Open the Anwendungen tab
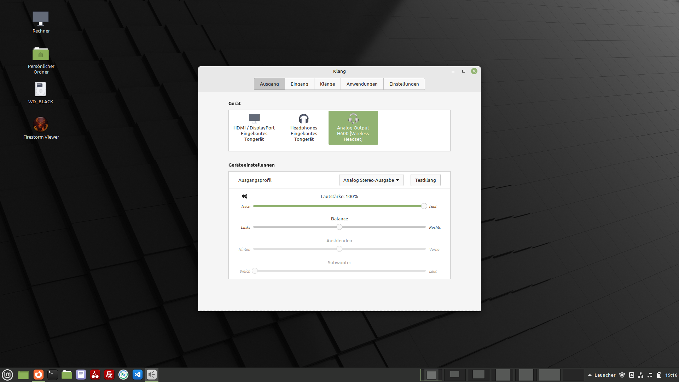Image resolution: width=679 pixels, height=382 pixels. coord(362,84)
